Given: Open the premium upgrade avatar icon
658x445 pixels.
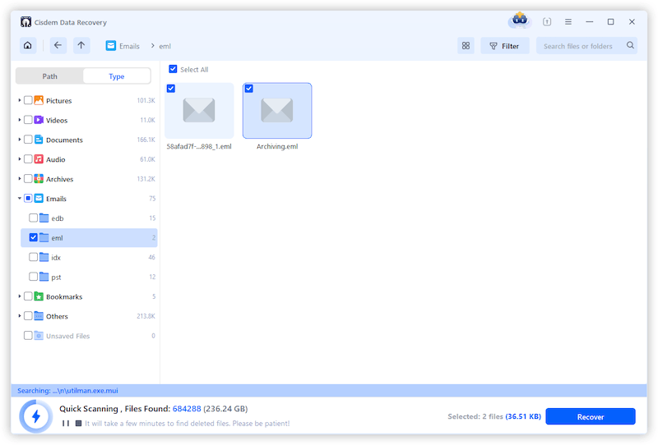Looking at the screenshot, I should pyautogui.click(x=520, y=20).
